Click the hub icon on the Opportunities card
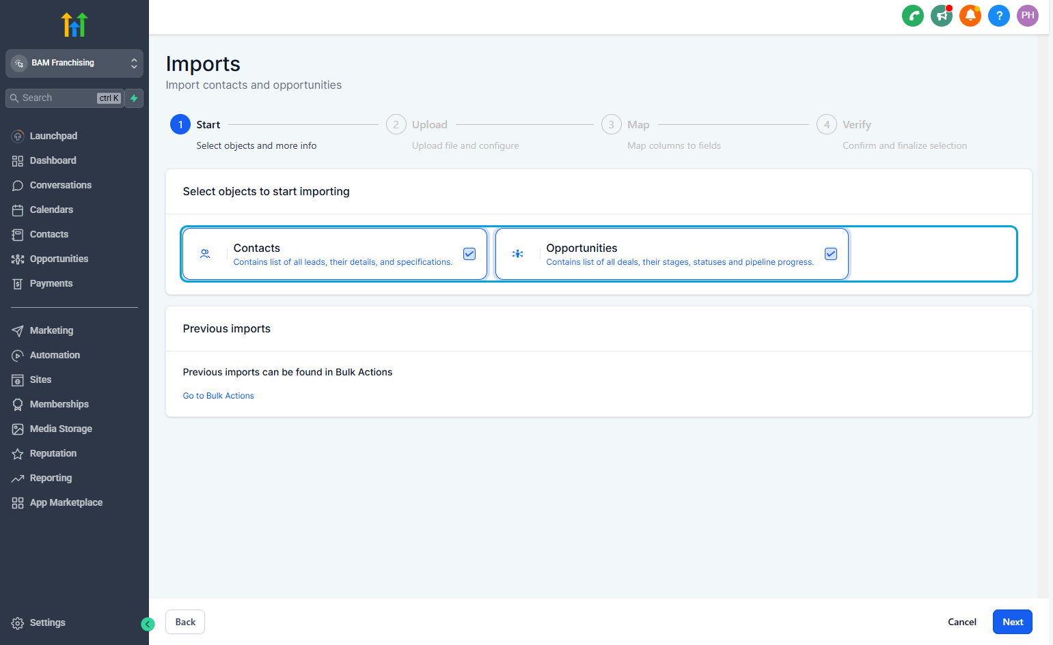Screen dimensions: 1053x645 [x=518, y=254]
